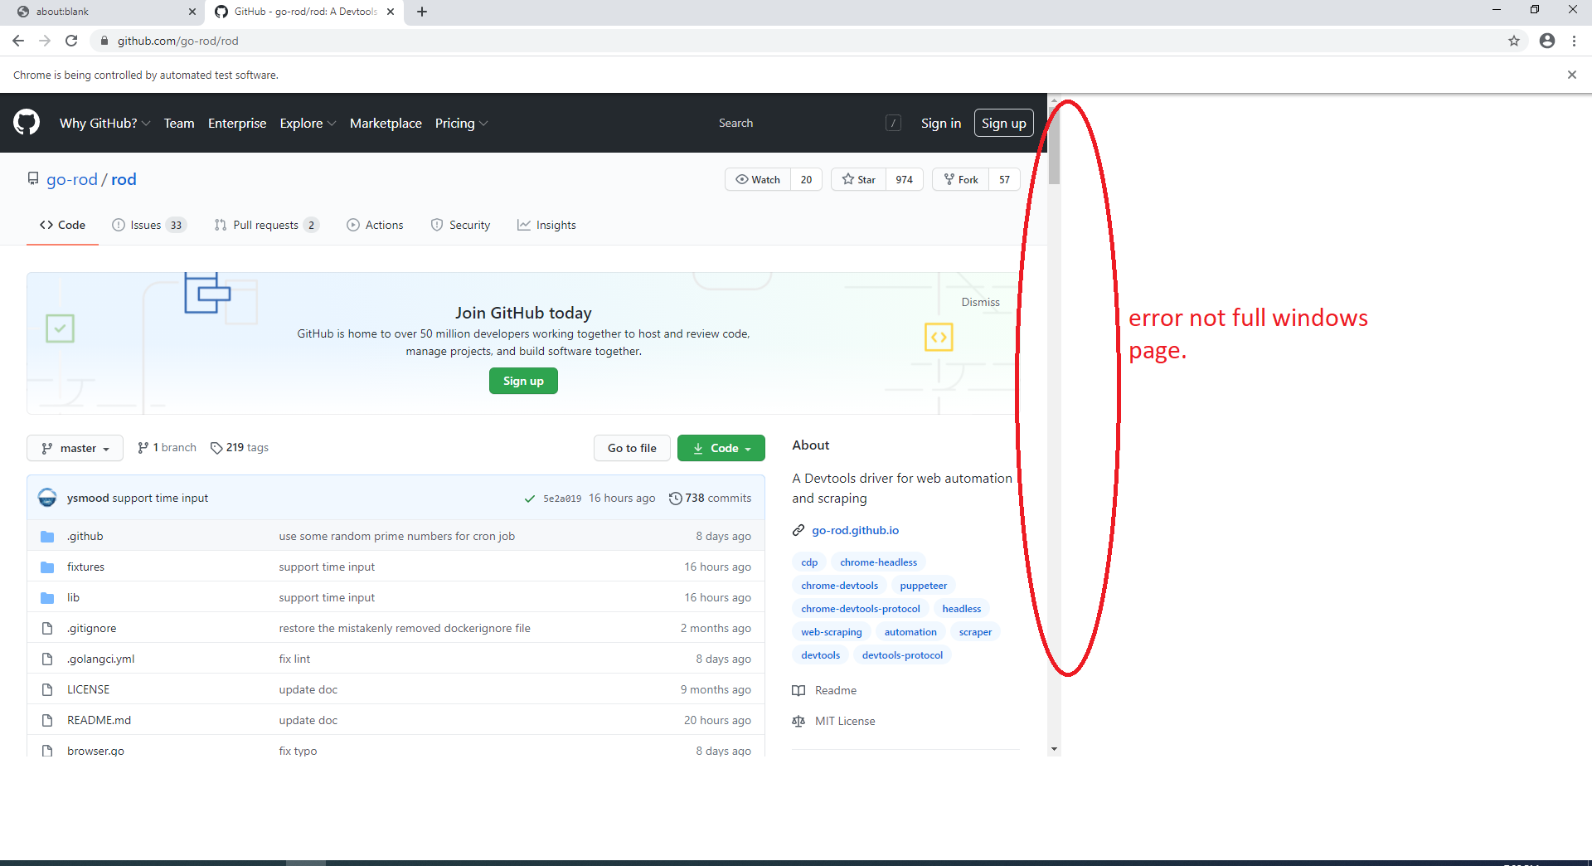Click the book icon next to Readme
This screenshot has height=866, width=1592.
798,690
